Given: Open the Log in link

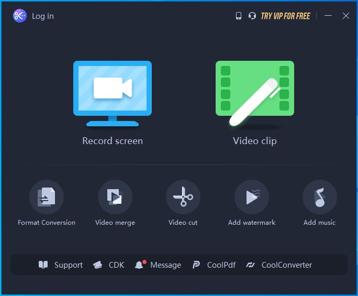Looking at the screenshot, I should [x=43, y=16].
